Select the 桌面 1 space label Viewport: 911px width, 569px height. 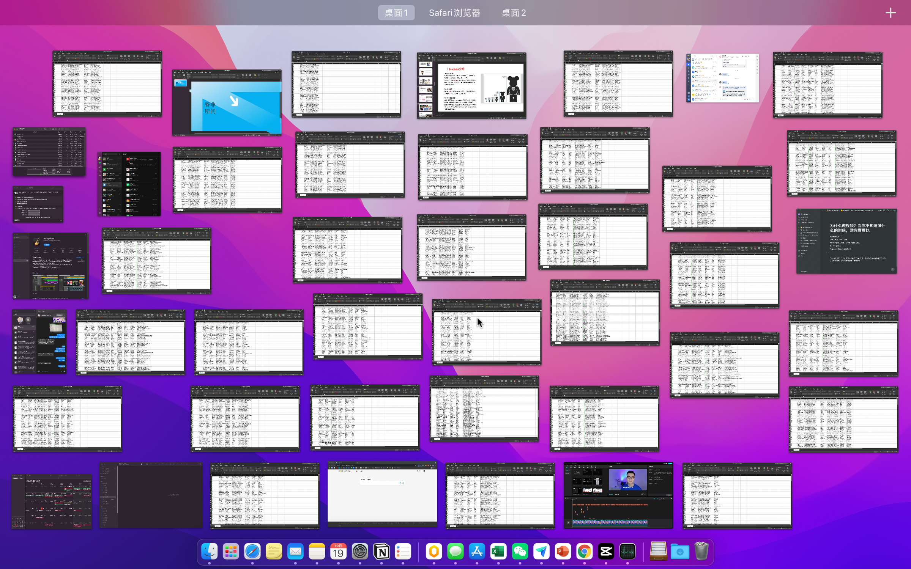[396, 13]
